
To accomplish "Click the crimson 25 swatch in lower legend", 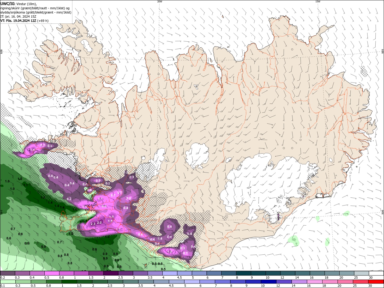I will (x=361, y=282).
